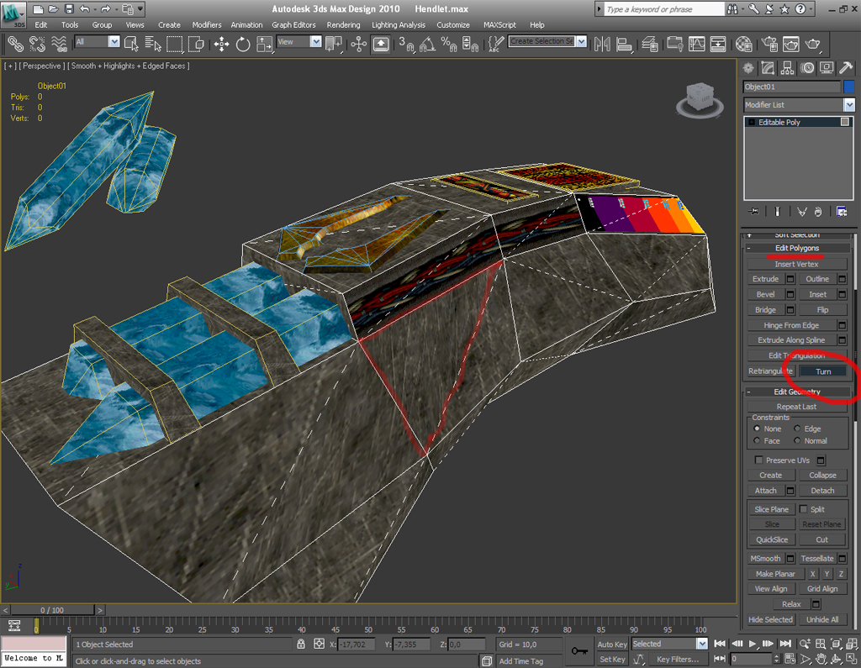Select the Edge constraint radio button
Screen dimensions: 861x668
[x=798, y=429]
